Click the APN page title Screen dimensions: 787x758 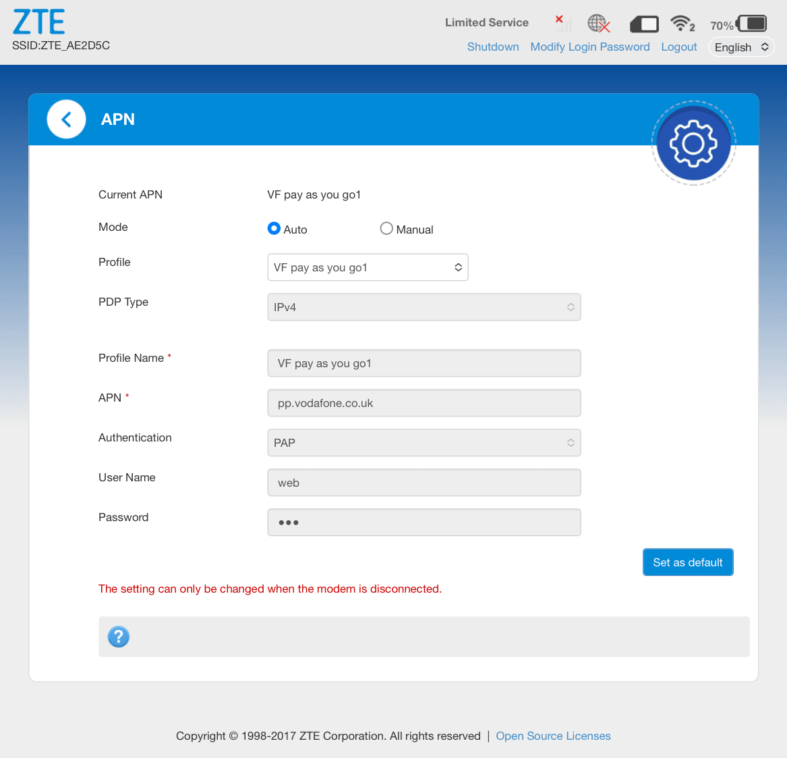(117, 119)
